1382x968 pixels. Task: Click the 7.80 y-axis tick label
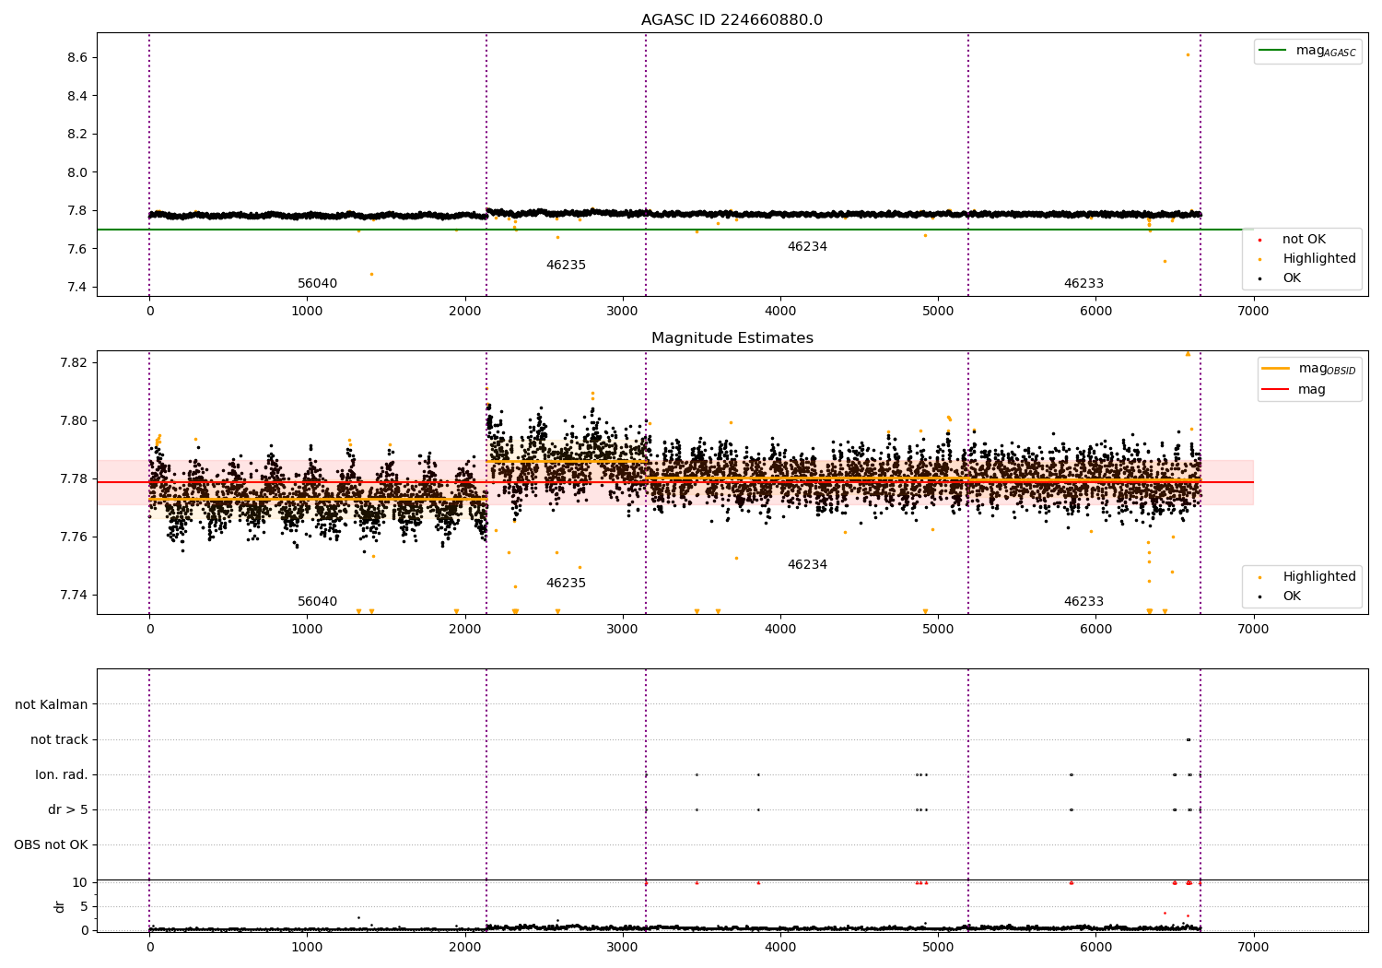click(x=73, y=421)
